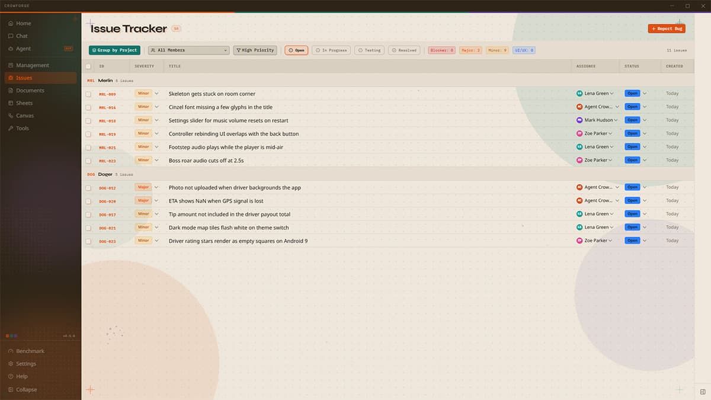Open status dropdown for DOG-021

[645, 227]
